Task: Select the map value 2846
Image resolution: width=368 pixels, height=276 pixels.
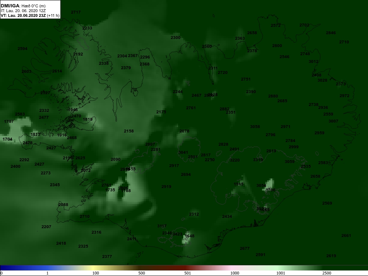Action: pyautogui.click(x=331, y=33)
